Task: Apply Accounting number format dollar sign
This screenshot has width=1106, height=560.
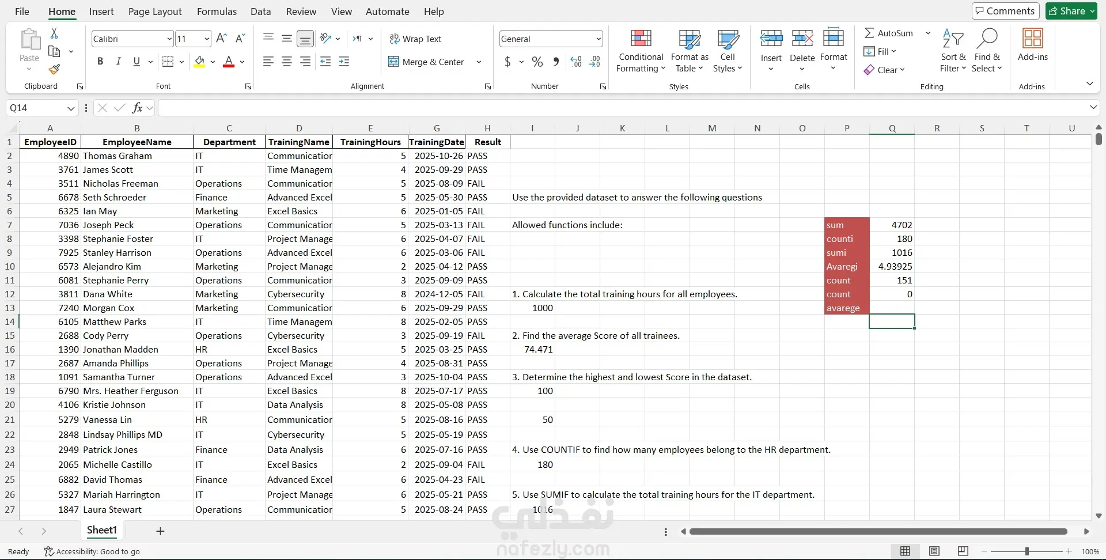Action: click(507, 62)
